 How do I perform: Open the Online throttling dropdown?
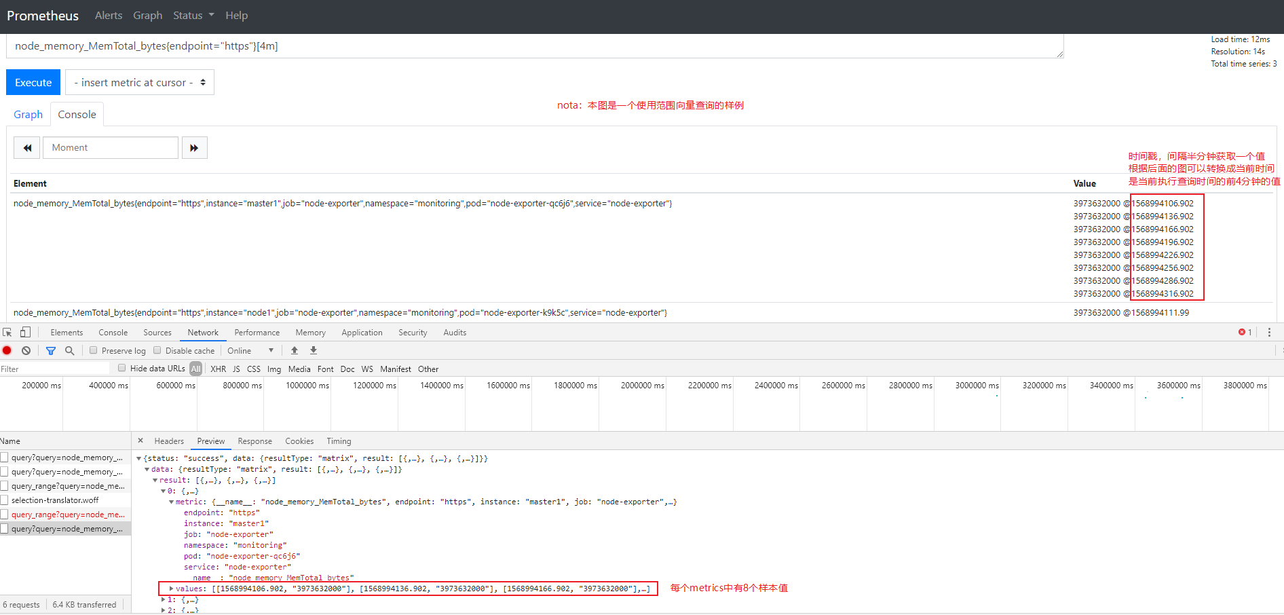pos(250,351)
